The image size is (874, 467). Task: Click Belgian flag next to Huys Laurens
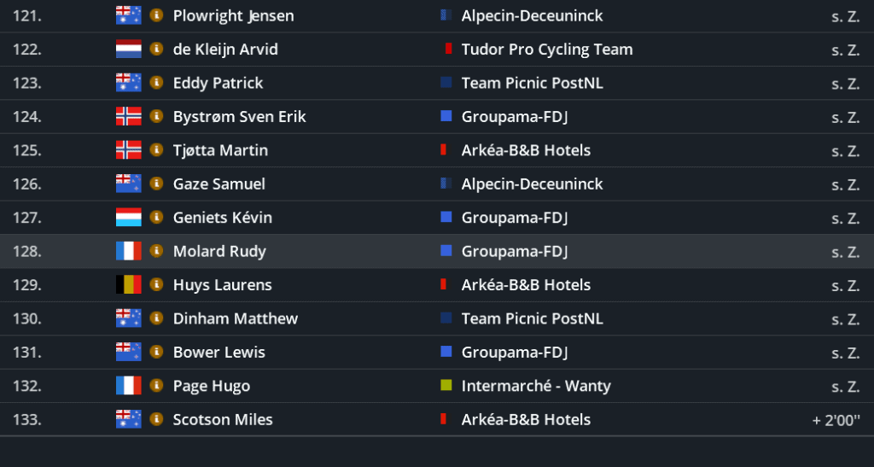(x=128, y=285)
